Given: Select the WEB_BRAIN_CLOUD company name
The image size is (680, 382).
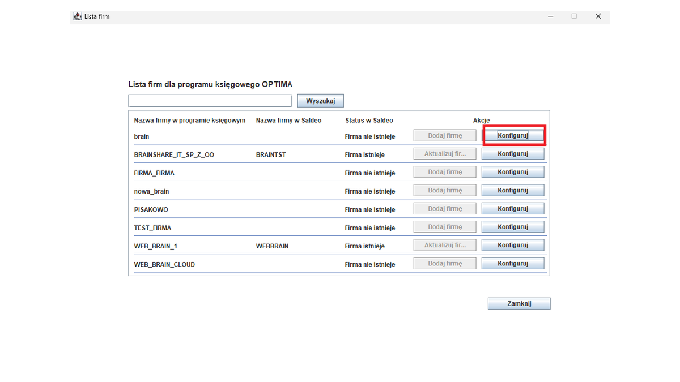Looking at the screenshot, I should tap(164, 264).
